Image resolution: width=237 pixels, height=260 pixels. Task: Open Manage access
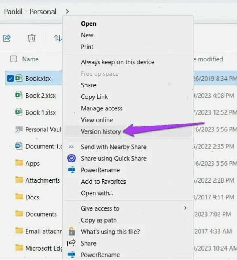(102, 108)
